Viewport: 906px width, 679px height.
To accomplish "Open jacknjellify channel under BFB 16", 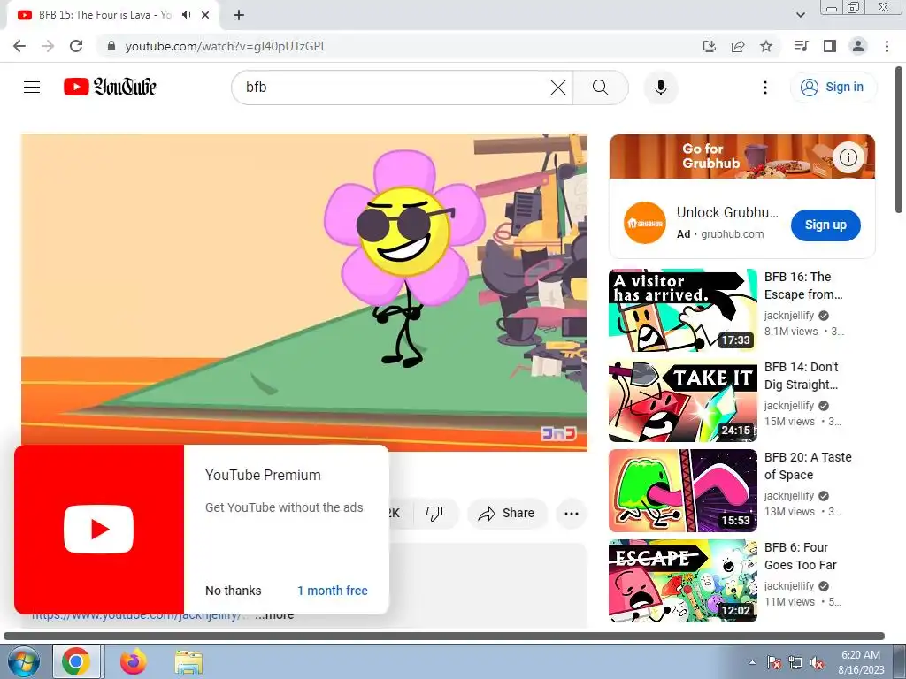I will click(788, 316).
